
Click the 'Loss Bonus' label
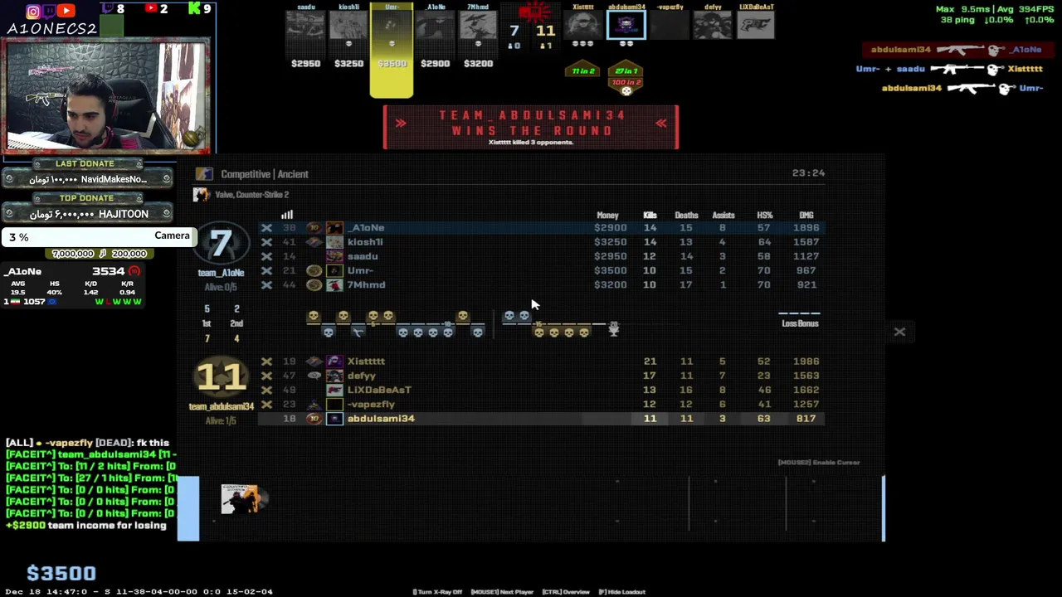point(800,323)
